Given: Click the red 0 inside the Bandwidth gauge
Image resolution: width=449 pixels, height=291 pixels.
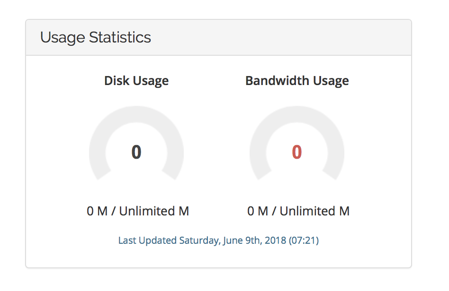Looking at the screenshot, I should [x=297, y=152].
